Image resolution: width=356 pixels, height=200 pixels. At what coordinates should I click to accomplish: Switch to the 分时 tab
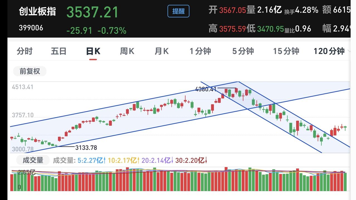[25, 51]
